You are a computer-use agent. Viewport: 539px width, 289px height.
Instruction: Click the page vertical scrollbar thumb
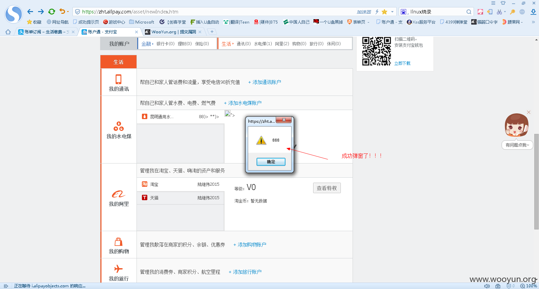coord(536,182)
